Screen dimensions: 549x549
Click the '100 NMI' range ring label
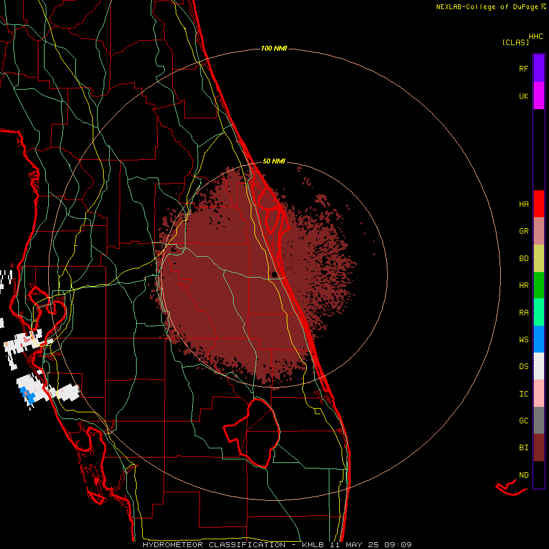274,48
